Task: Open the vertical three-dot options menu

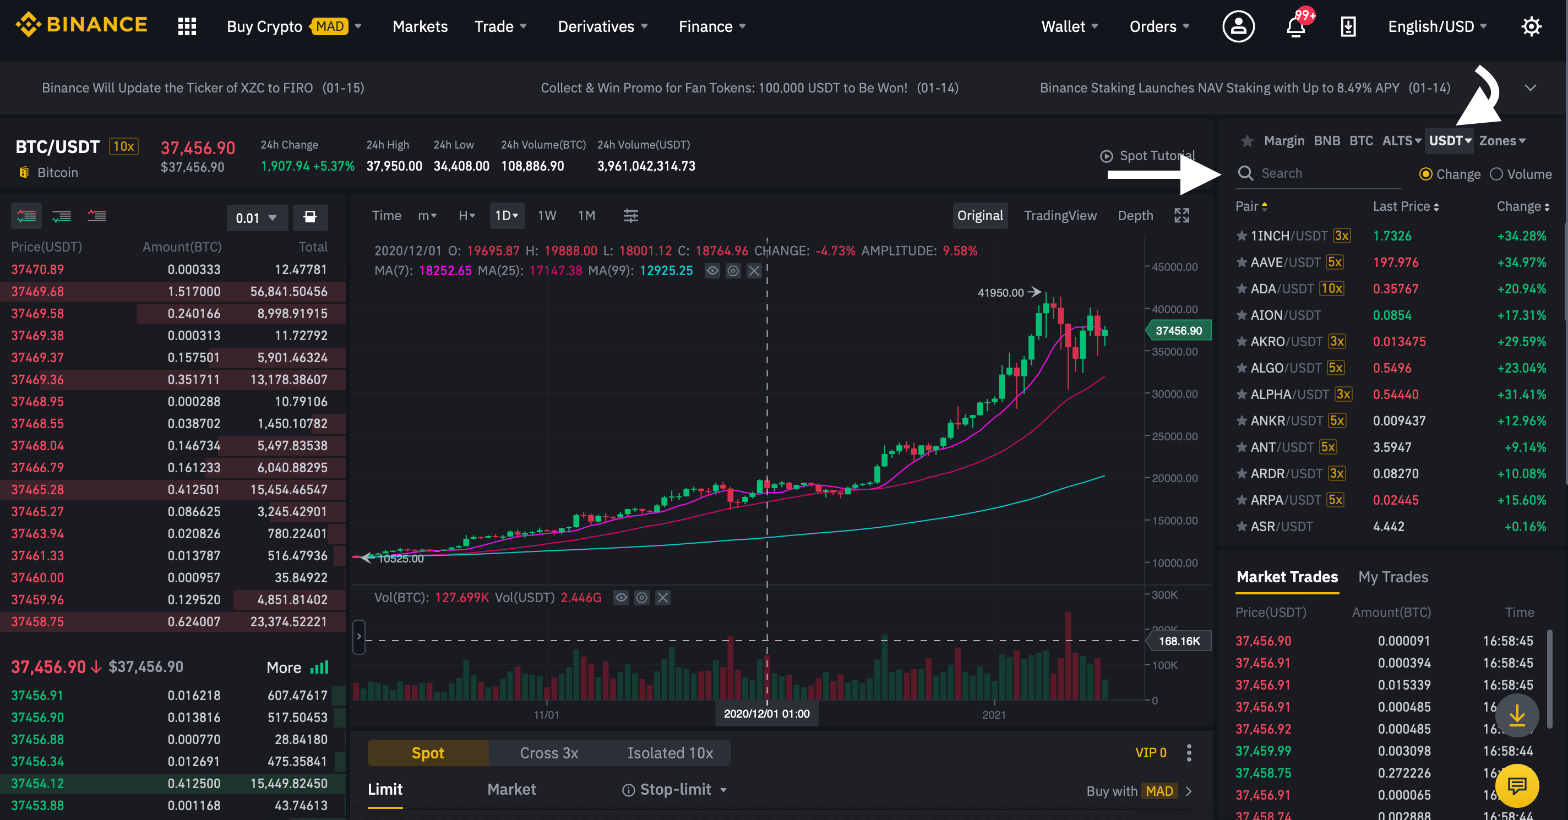Action: pos(1189,753)
